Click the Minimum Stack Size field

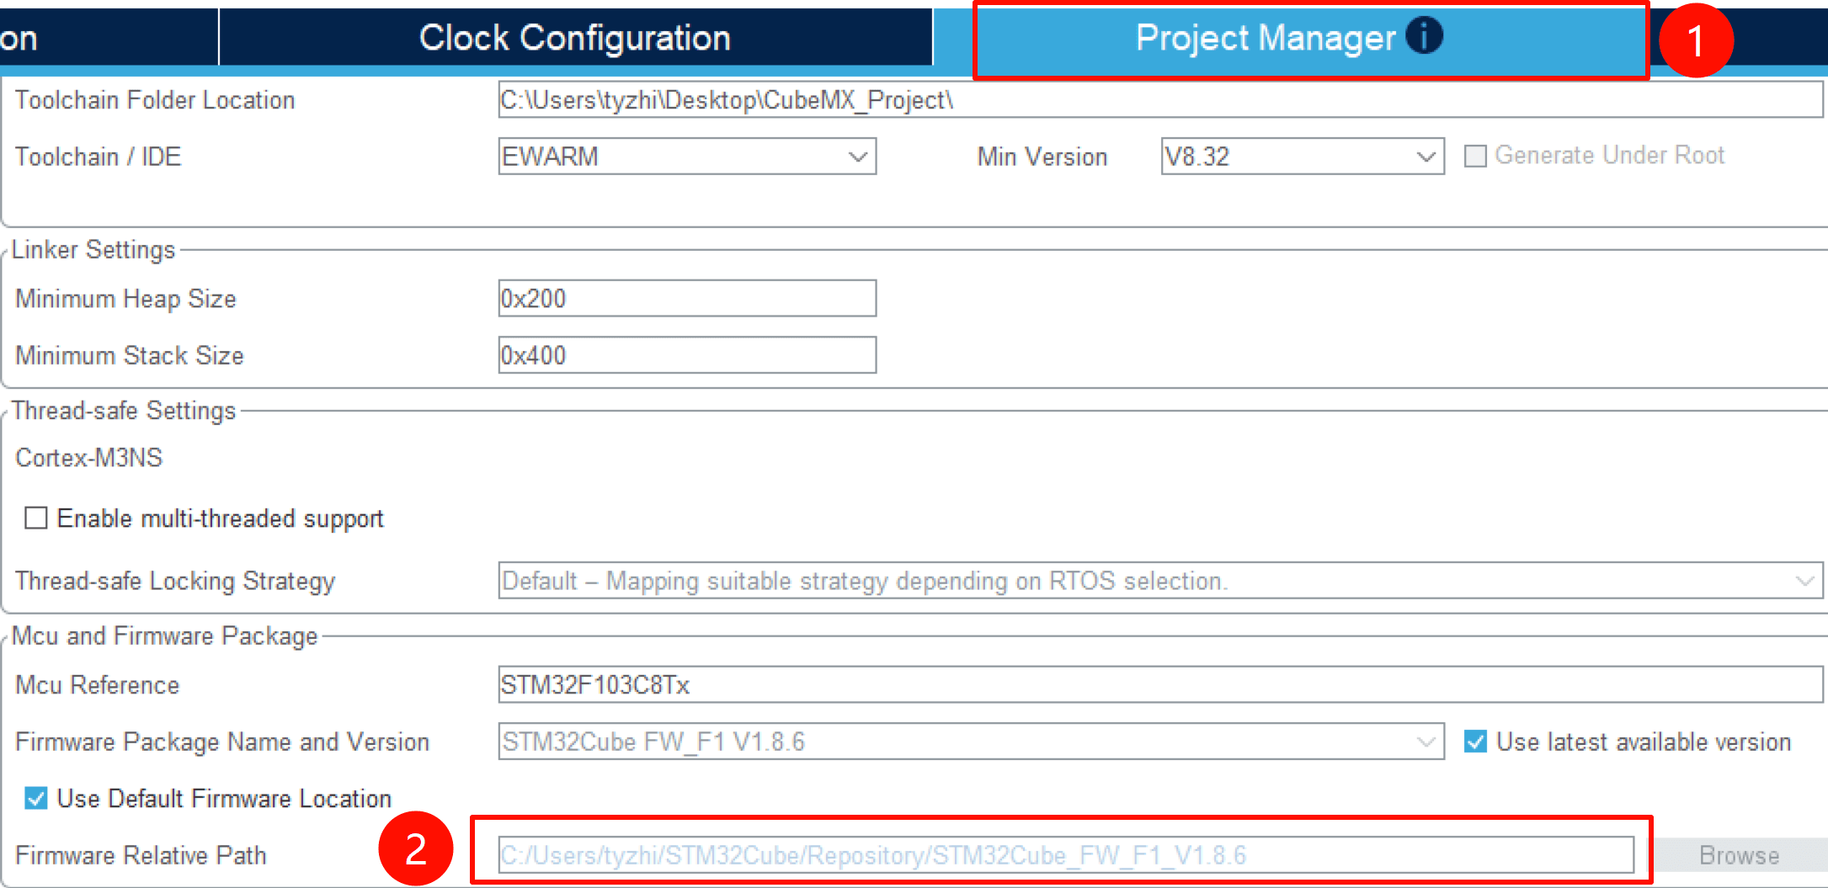(x=687, y=355)
